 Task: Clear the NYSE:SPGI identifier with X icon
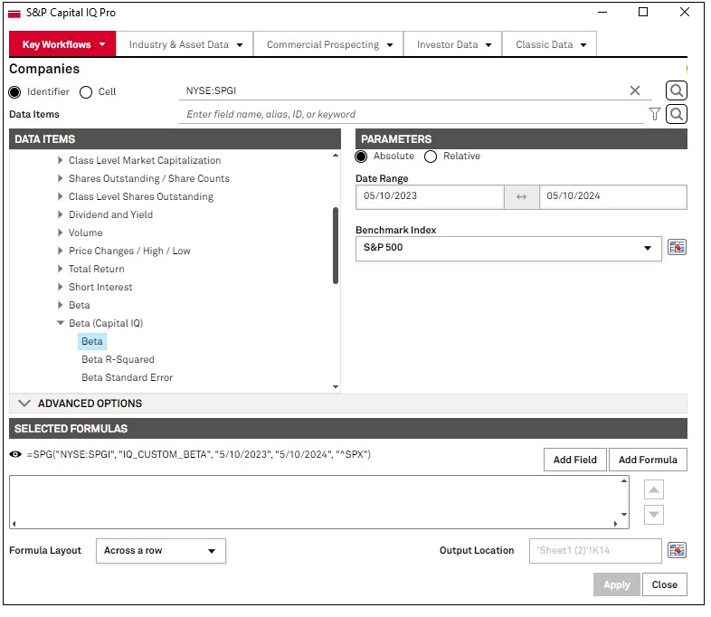pyautogui.click(x=635, y=90)
